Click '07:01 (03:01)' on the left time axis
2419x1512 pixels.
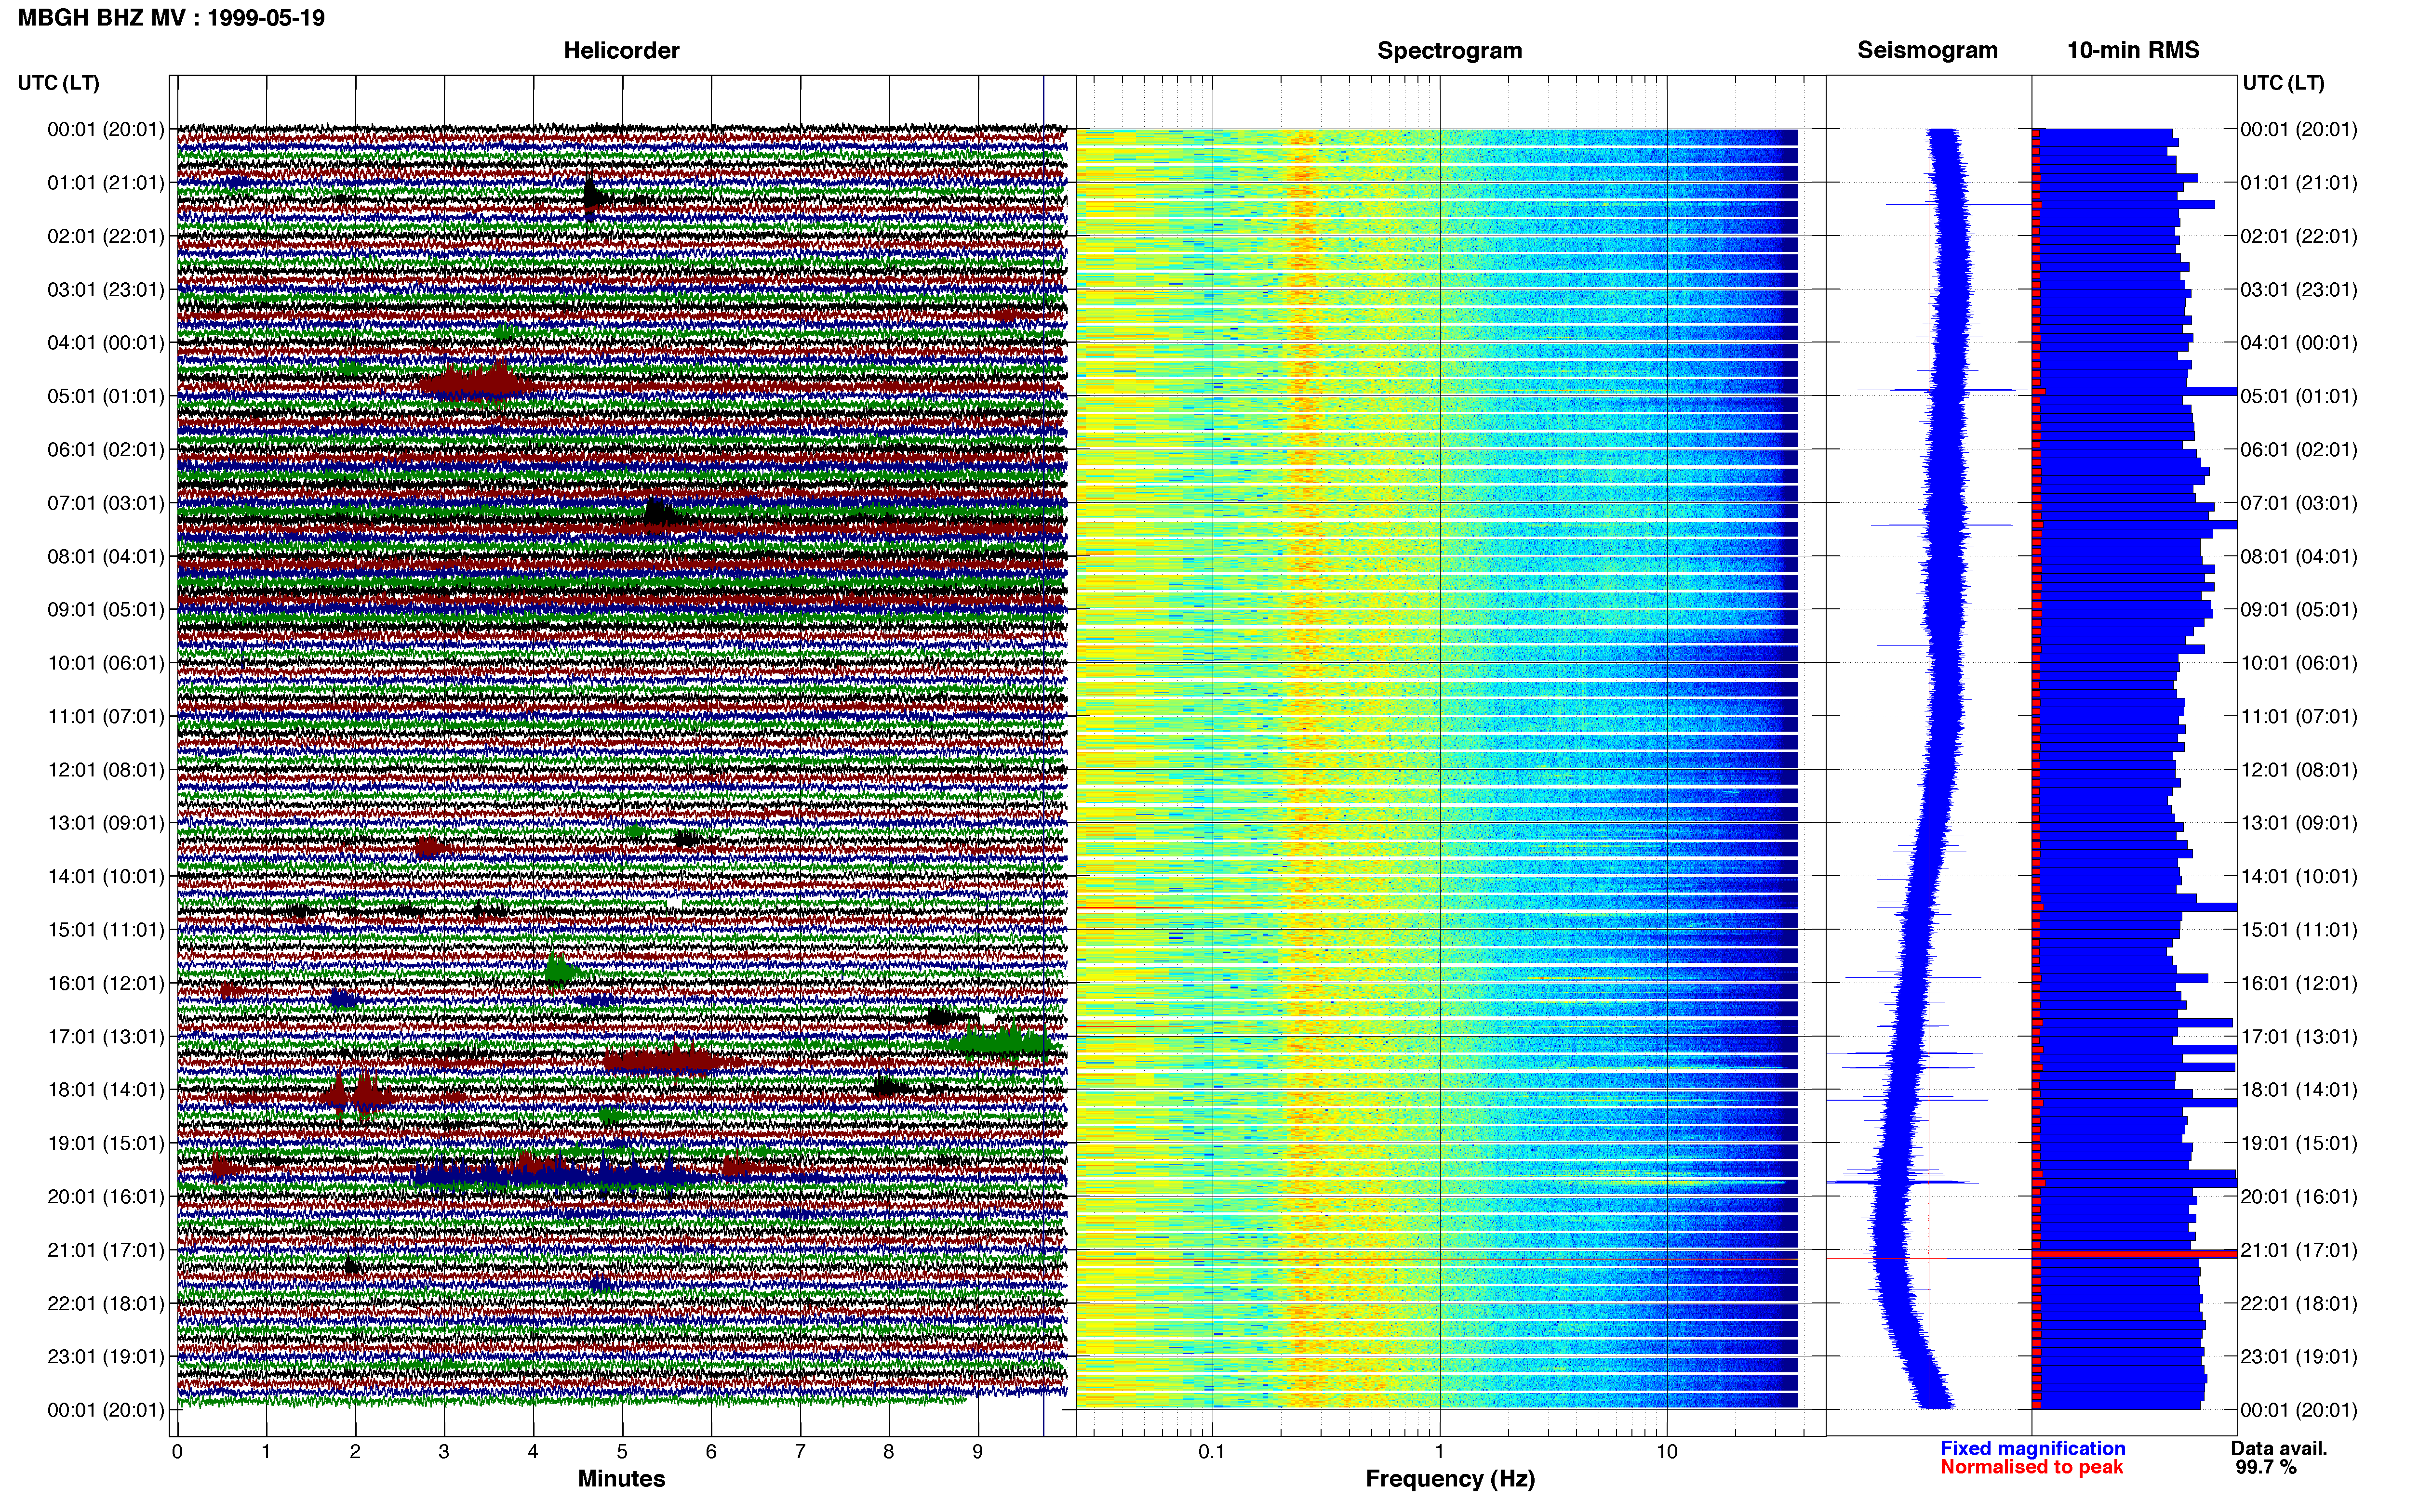pos(105,502)
